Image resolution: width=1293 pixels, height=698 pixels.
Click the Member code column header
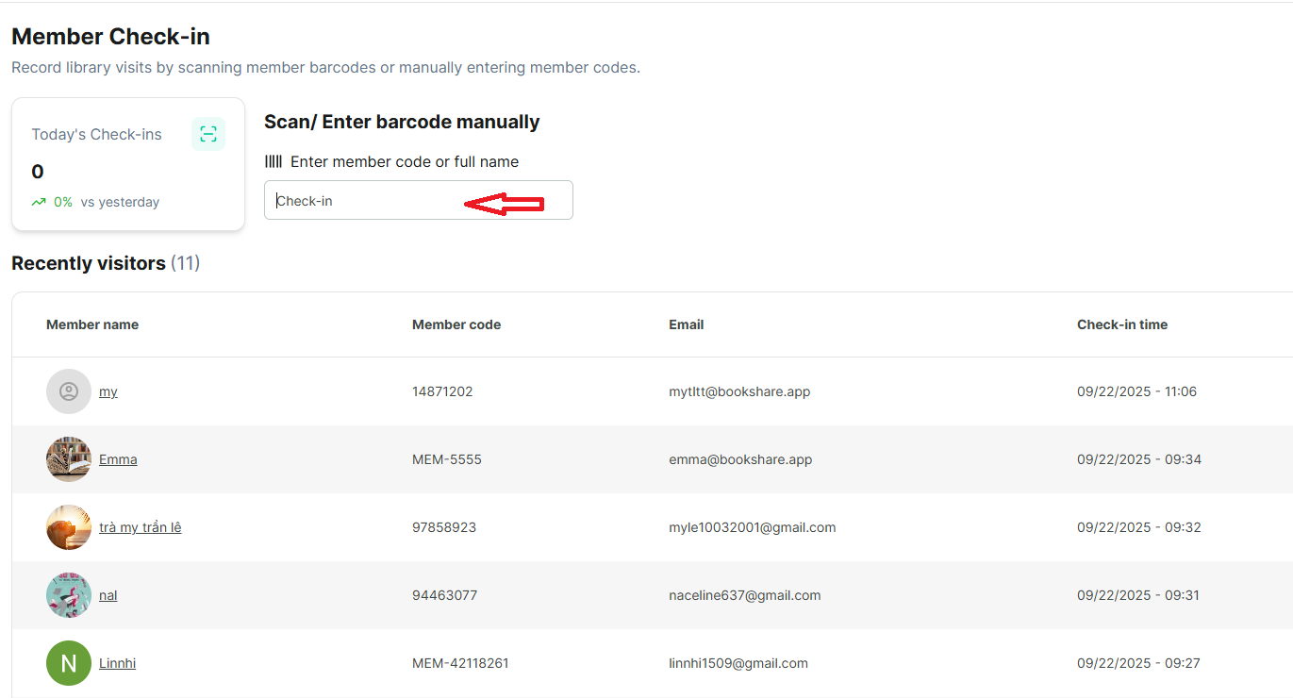pos(456,324)
